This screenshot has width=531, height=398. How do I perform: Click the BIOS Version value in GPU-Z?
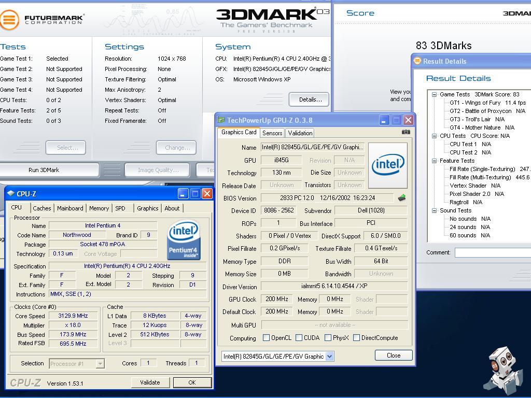pyautogui.click(x=327, y=197)
